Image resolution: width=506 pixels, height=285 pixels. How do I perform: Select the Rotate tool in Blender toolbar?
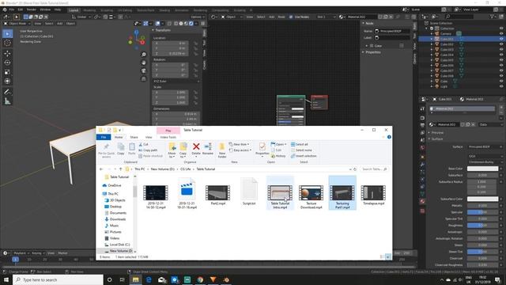pyautogui.click(x=7, y=63)
